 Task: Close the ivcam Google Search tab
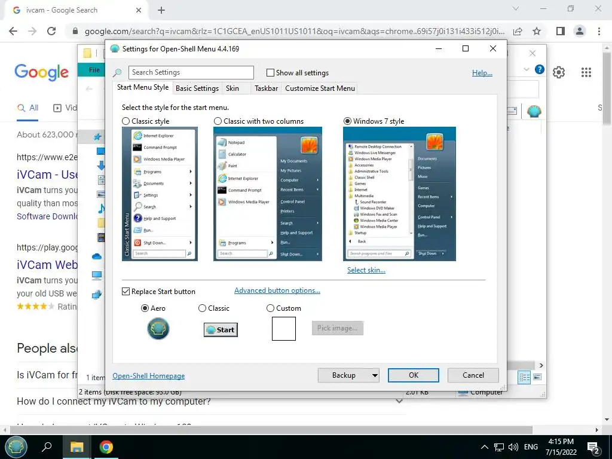click(x=139, y=10)
